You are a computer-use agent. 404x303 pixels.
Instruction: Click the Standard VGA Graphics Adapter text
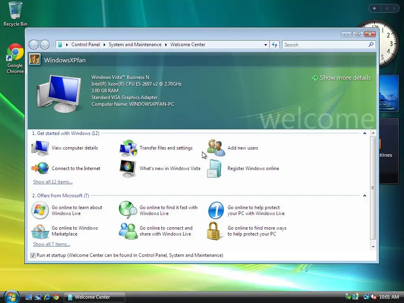coord(124,97)
